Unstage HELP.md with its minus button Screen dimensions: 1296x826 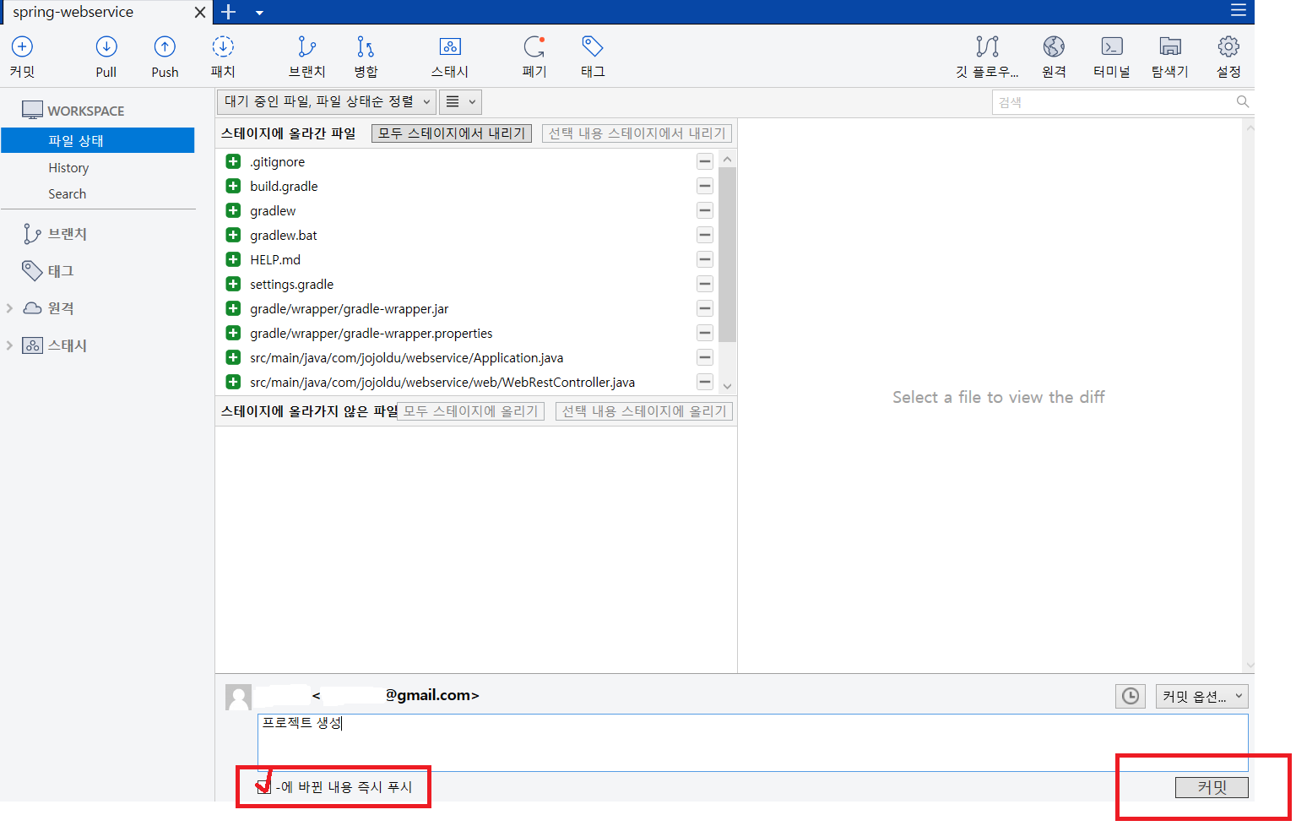coord(705,259)
